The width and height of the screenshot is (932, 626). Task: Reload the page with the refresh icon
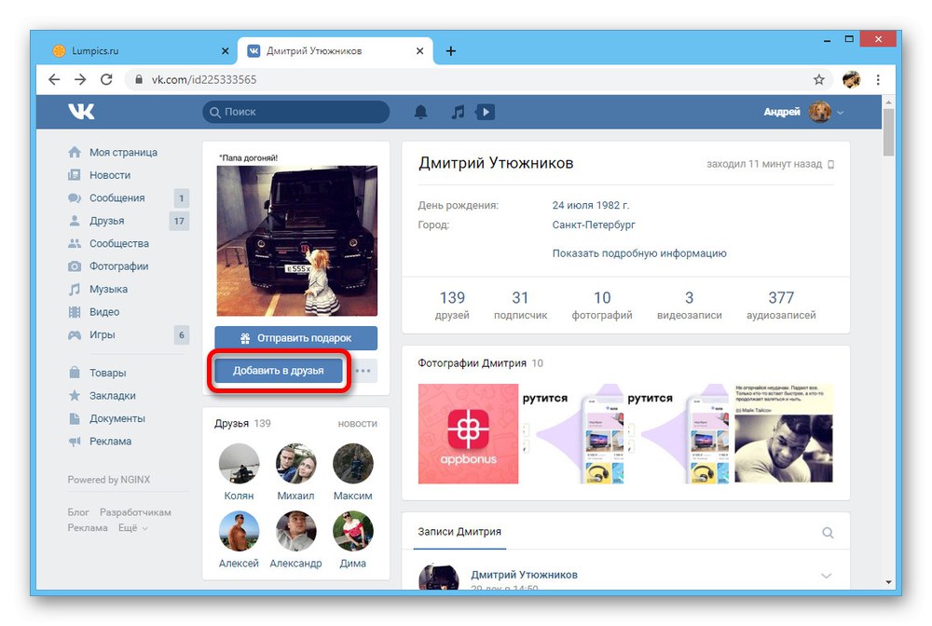point(105,80)
